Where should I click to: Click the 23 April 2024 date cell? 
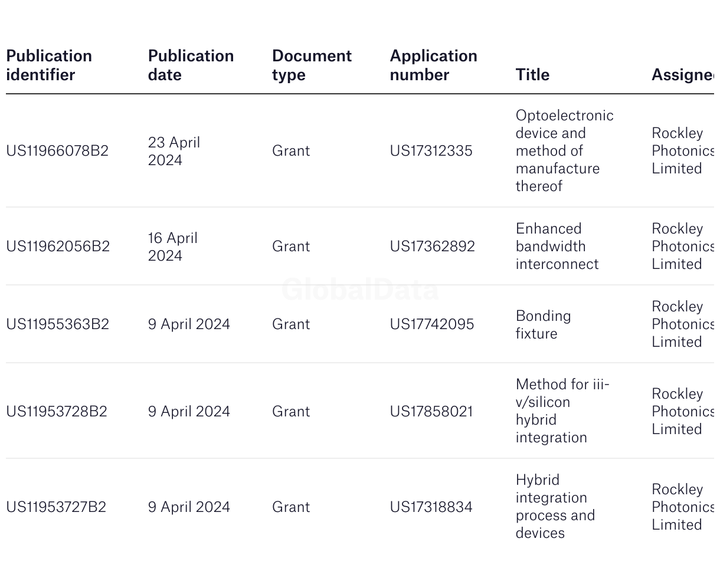click(174, 152)
